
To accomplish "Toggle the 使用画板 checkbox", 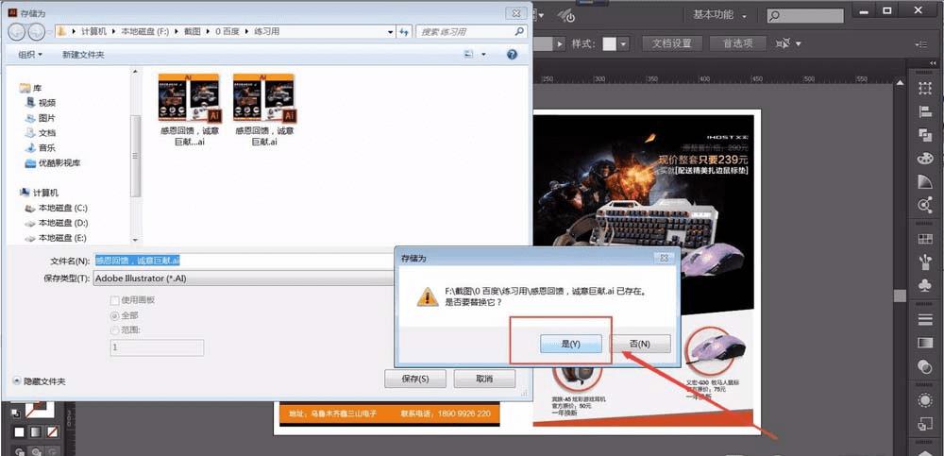I will pyautogui.click(x=115, y=300).
